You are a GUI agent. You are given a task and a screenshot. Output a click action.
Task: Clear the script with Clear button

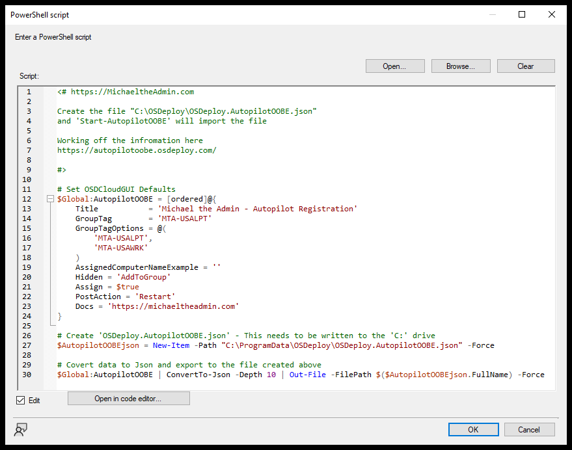tap(525, 66)
